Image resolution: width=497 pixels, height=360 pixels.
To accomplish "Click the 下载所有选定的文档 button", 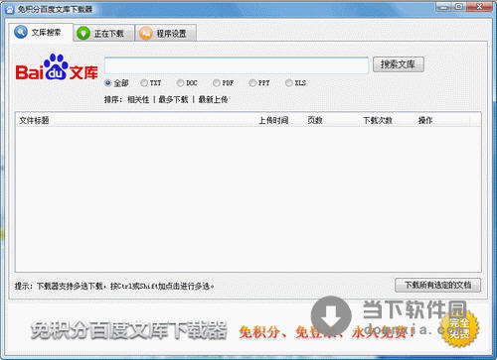I will tap(437, 285).
